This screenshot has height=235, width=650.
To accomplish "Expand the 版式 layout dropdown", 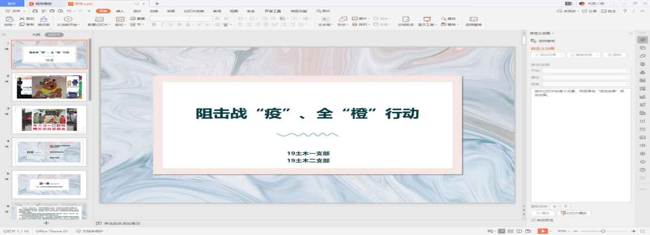I will click(x=121, y=25).
